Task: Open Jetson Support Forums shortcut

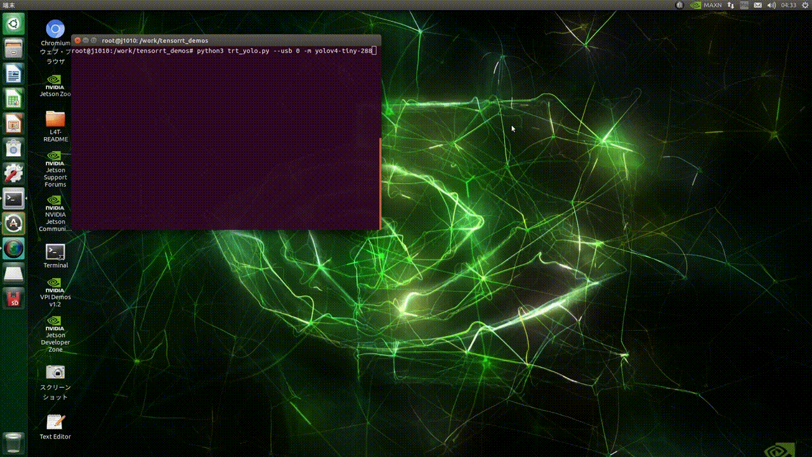Action: pos(55,157)
